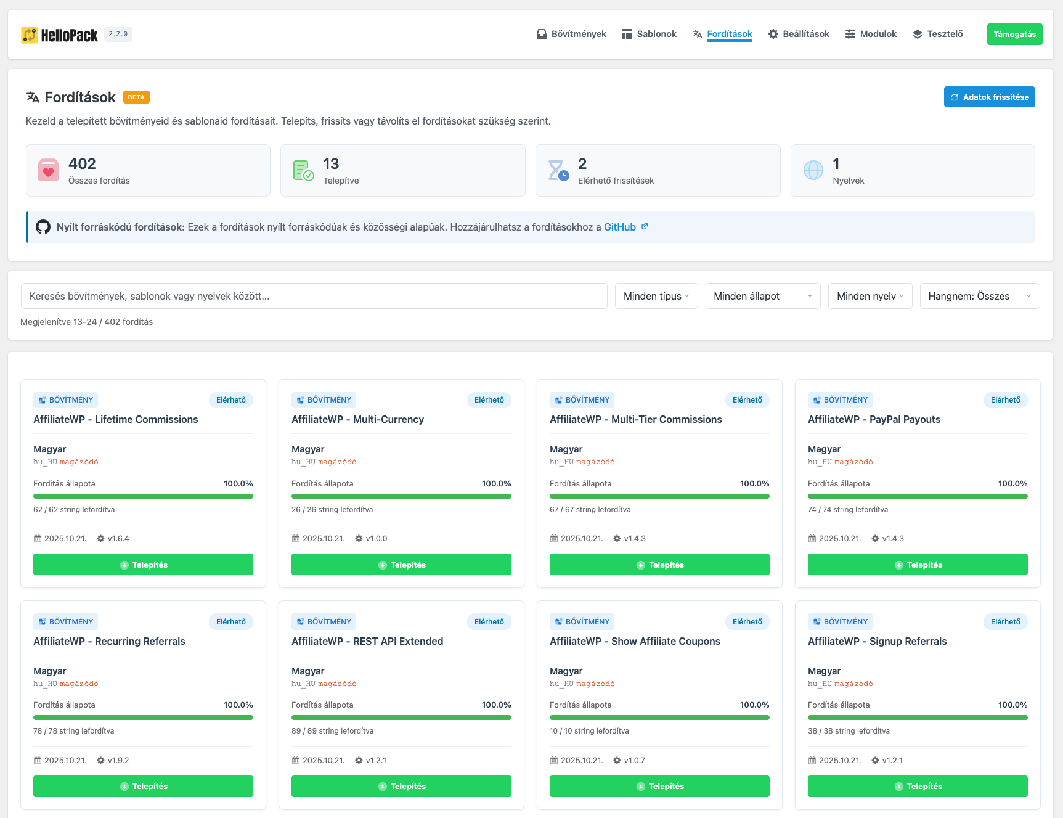The image size is (1063, 818).
Task: Install AffiliateWP Multi-Currency translation
Action: coord(401,565)
